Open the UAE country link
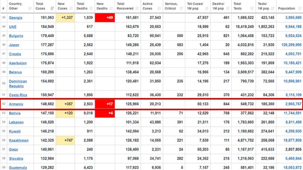This screenshot has width=303, height=170. [13, 27]
